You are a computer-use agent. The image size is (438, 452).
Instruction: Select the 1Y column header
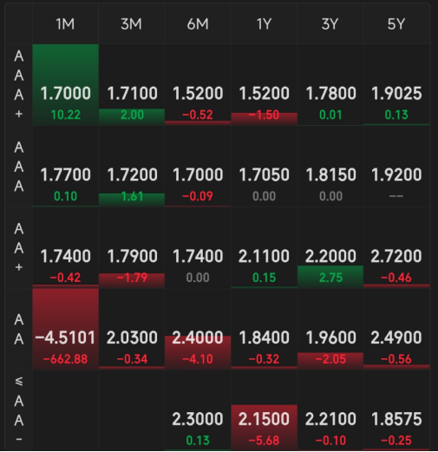coord(264,24)
